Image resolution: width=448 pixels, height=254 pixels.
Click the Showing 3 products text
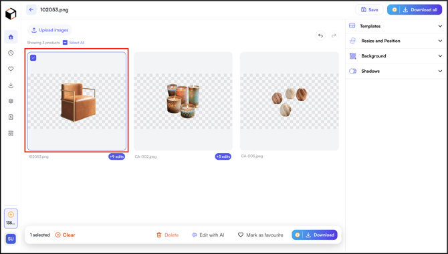[43, 43]
